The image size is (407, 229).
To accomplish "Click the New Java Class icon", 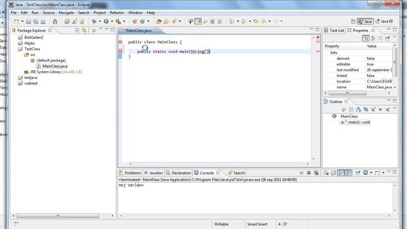I will point(142,22).
